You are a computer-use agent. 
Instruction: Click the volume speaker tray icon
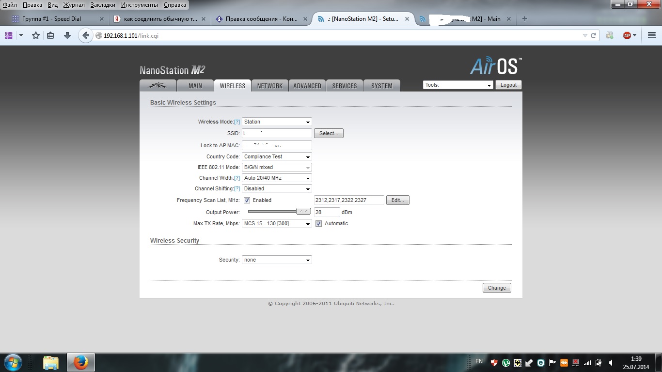click(x=611, y=362)
